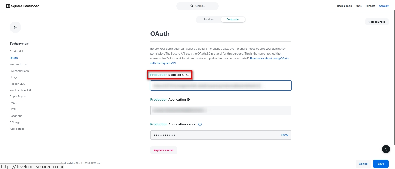Open Docs & Tools menu

tap(344, 6)
